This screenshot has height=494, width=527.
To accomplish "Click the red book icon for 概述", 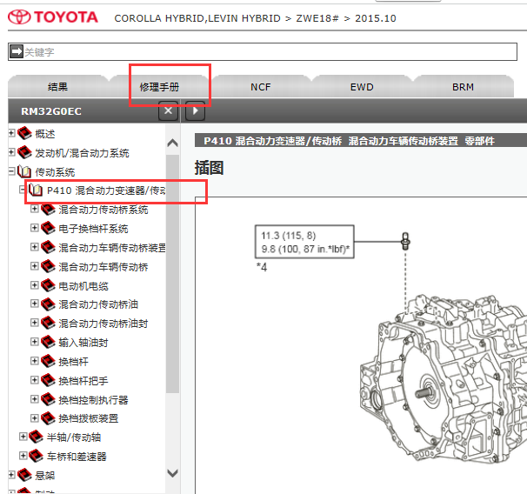I will pos(24,133).
